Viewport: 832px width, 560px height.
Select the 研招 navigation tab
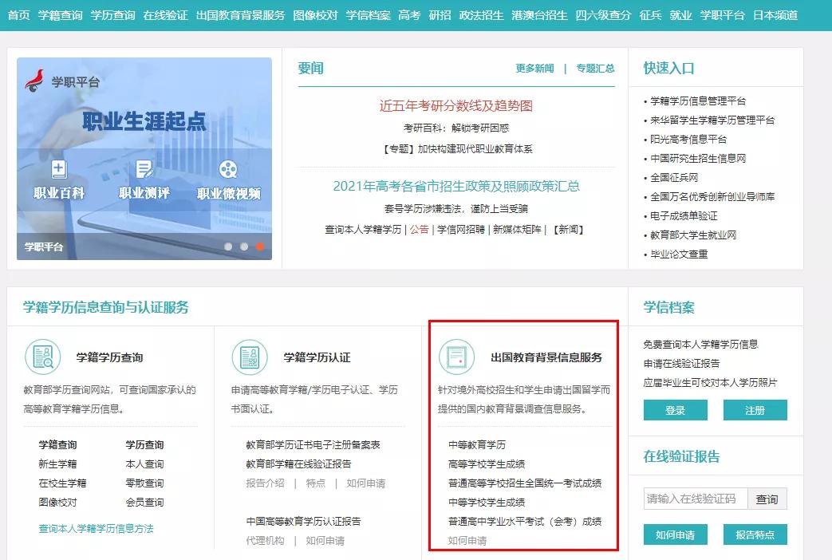(441, 14)
